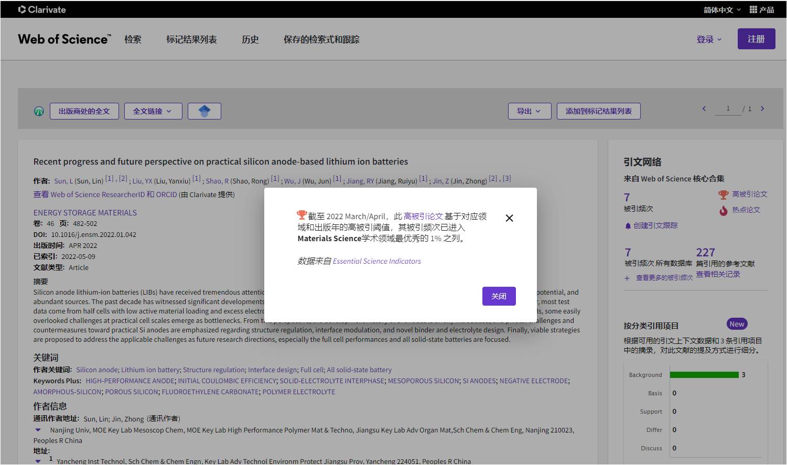Open the marked results list menu
The image size is (787, 465).
pos(191,39)
